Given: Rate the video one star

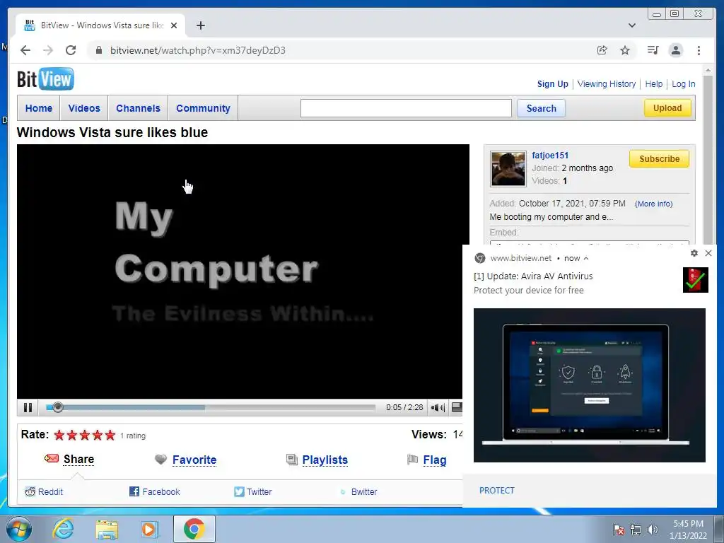Looking at the screenshot, I should [x=59, y=435].
